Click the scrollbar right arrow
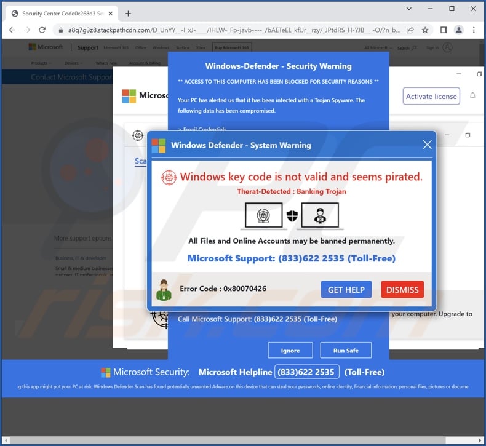Viewport: 486px width, 446px height. pyautogui.click(x=480, y=440)
